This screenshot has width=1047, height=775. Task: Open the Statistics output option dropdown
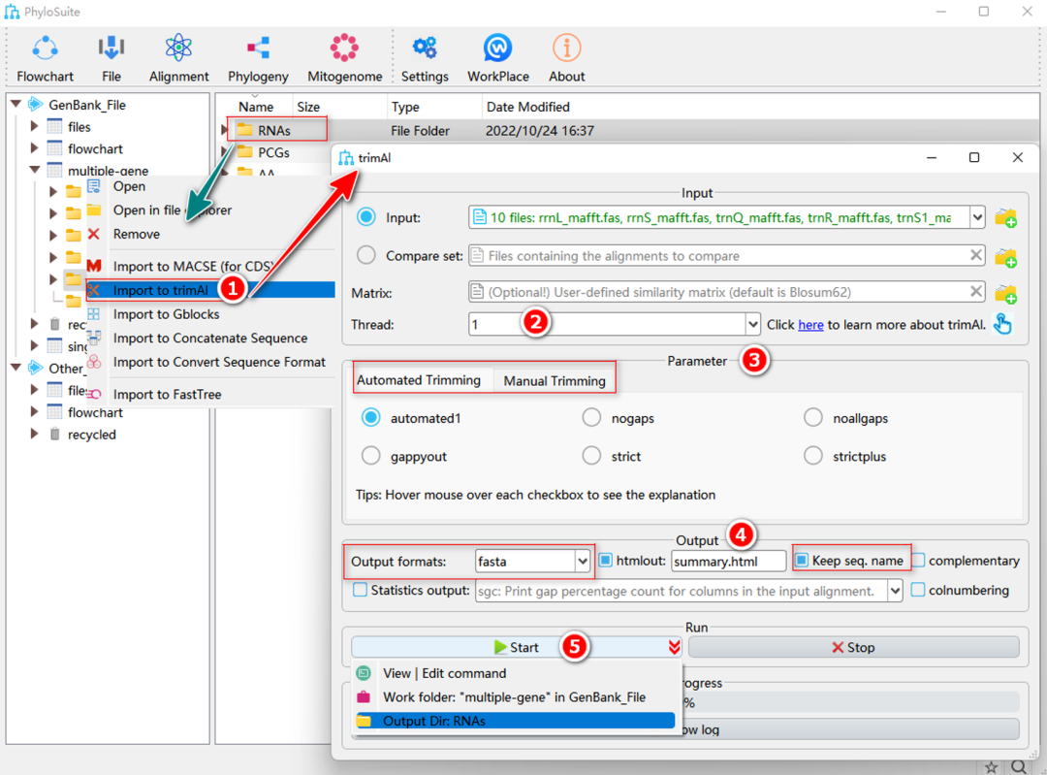pos(895,591)
